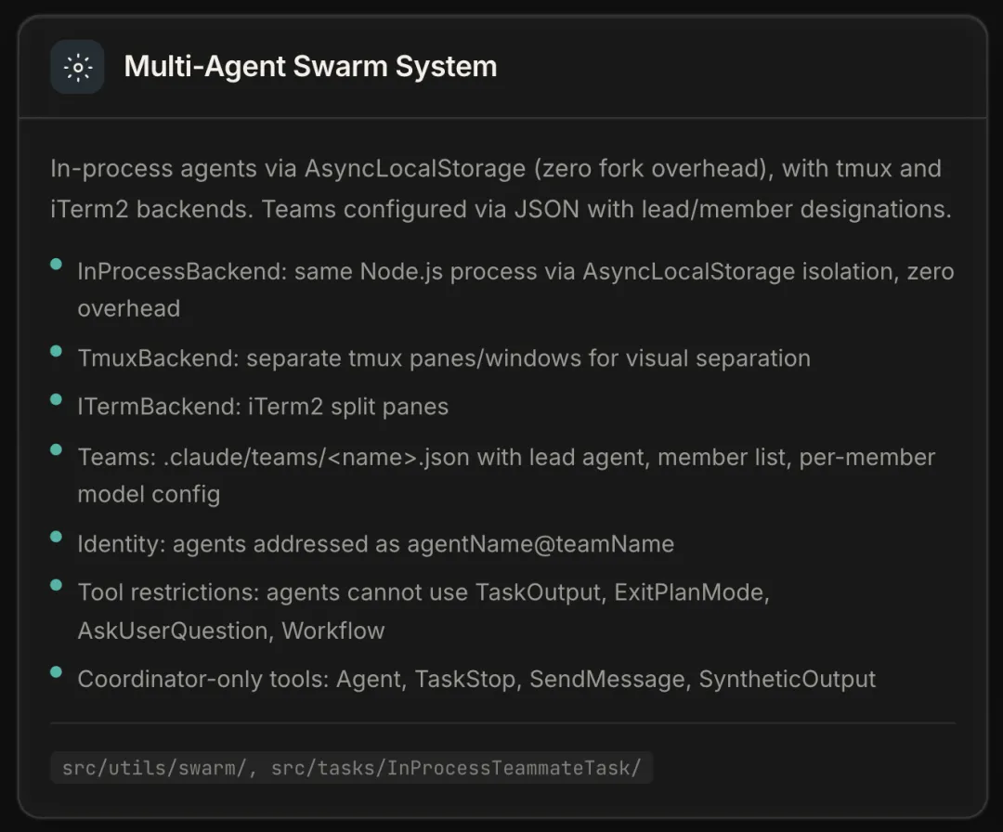The image size is (1003, 832).
Task: Click the agentName@teamName identity text
Action: coord(540,543)
